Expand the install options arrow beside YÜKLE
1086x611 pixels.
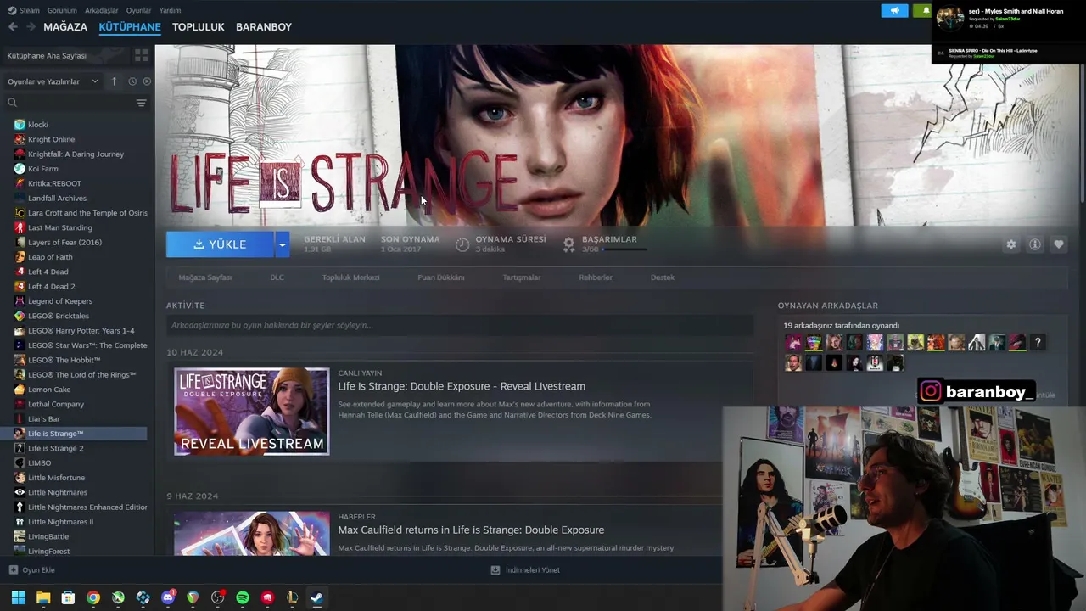[x=282, y=244]
